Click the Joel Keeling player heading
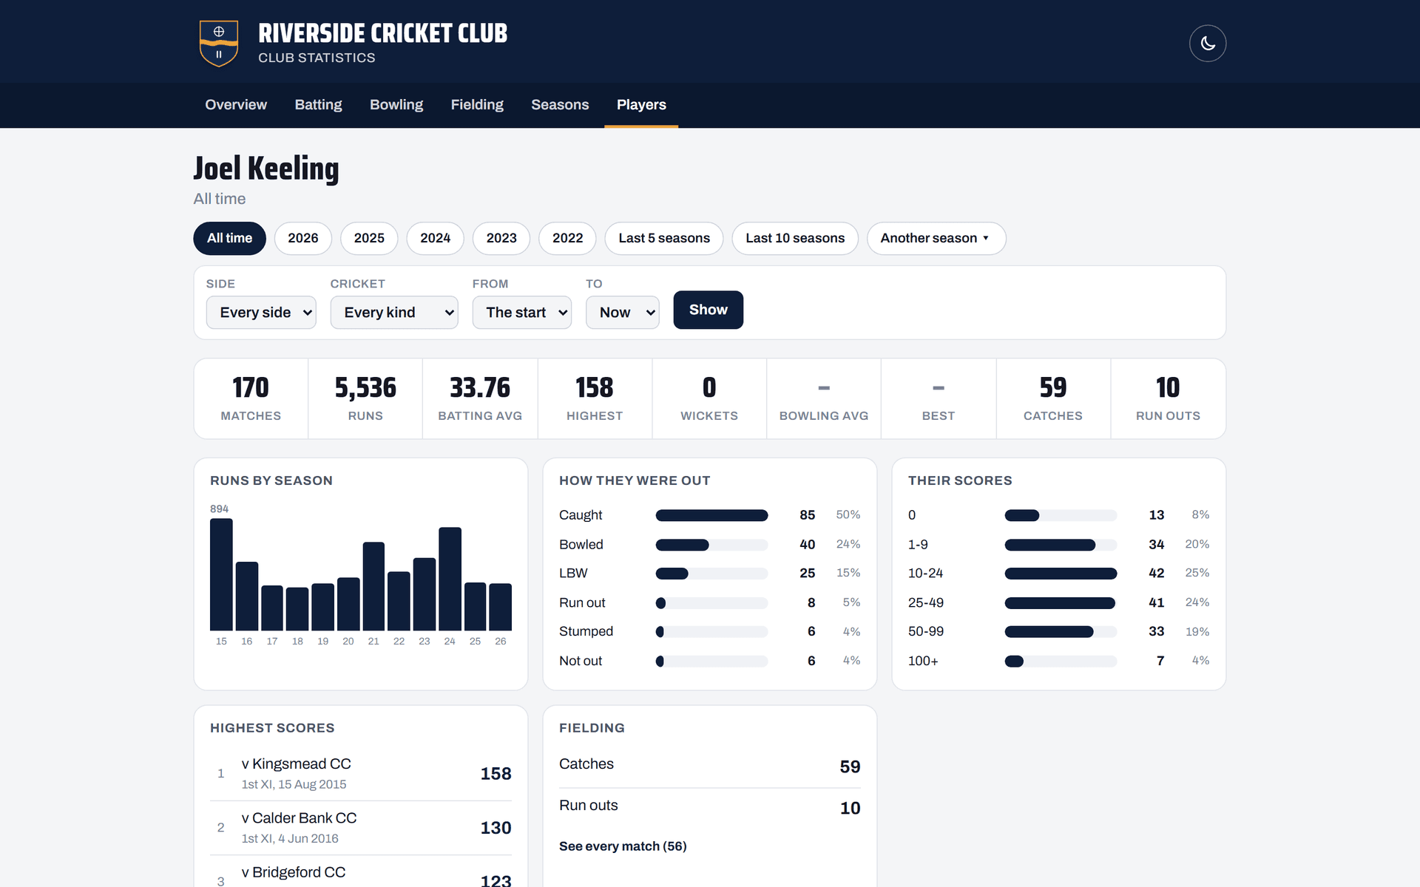 [x=266, y=169]
